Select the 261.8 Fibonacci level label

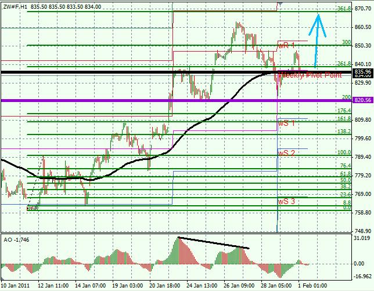(344, 64)
